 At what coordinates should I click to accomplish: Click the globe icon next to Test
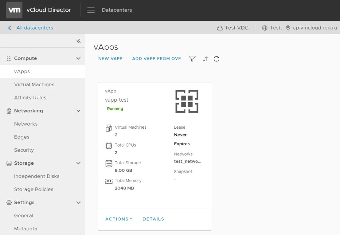point(265,28)
